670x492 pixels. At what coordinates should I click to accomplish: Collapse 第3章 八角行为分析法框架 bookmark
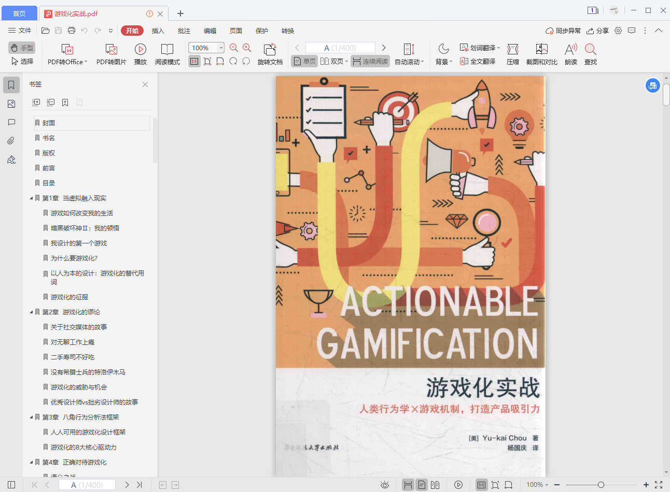pyautogui.click(x=31, y=417)
